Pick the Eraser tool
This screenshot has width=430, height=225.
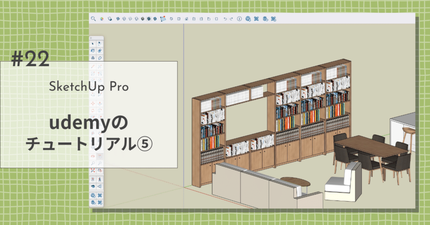(x=100, y=51)
